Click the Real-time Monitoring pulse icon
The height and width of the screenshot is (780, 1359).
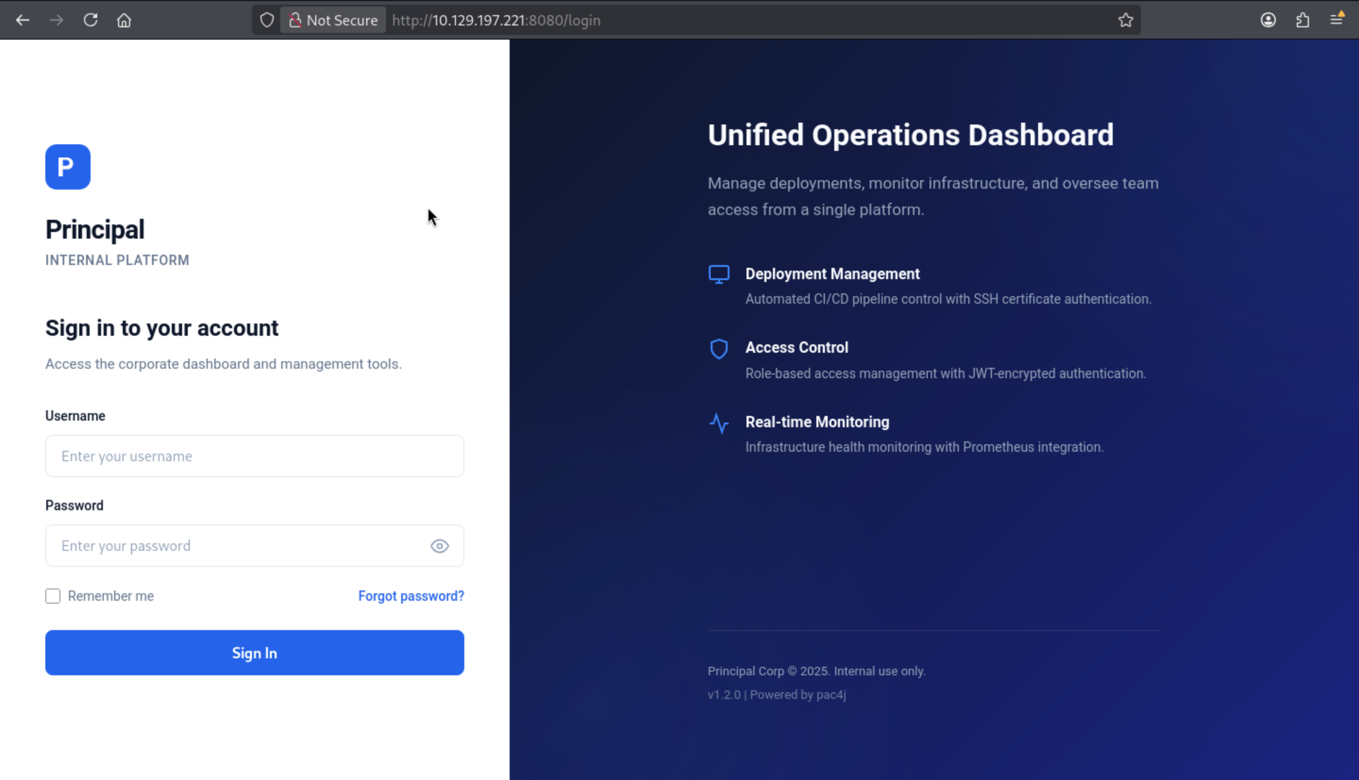click(x=719, y=423)
